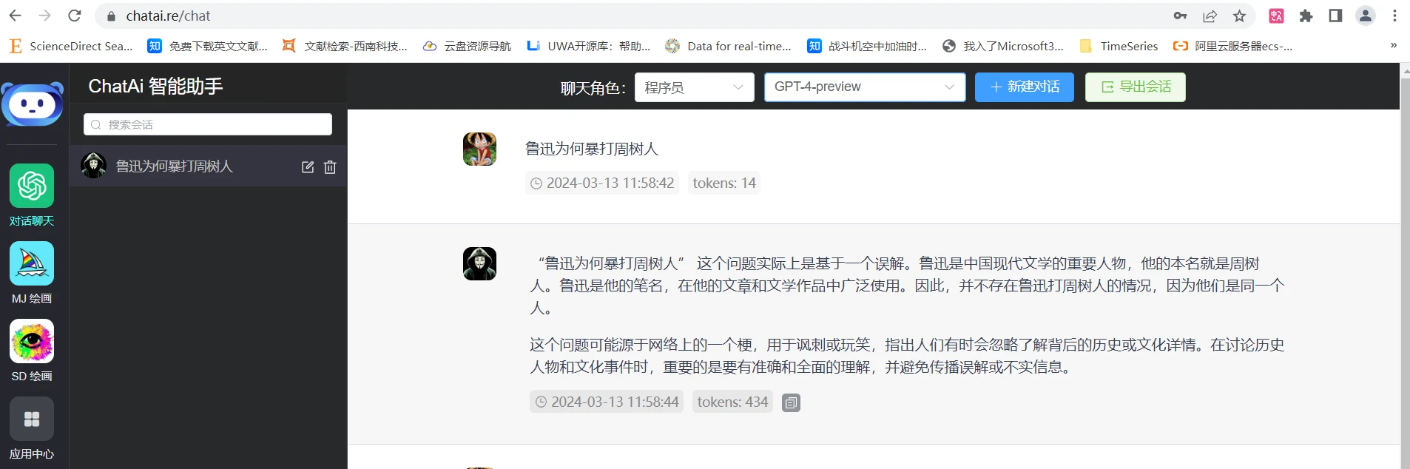The height and width of the screenshot is (469, 1410).
Task: Open the GPT-4-preview model dropdown
Action: [x=864, y=87]
